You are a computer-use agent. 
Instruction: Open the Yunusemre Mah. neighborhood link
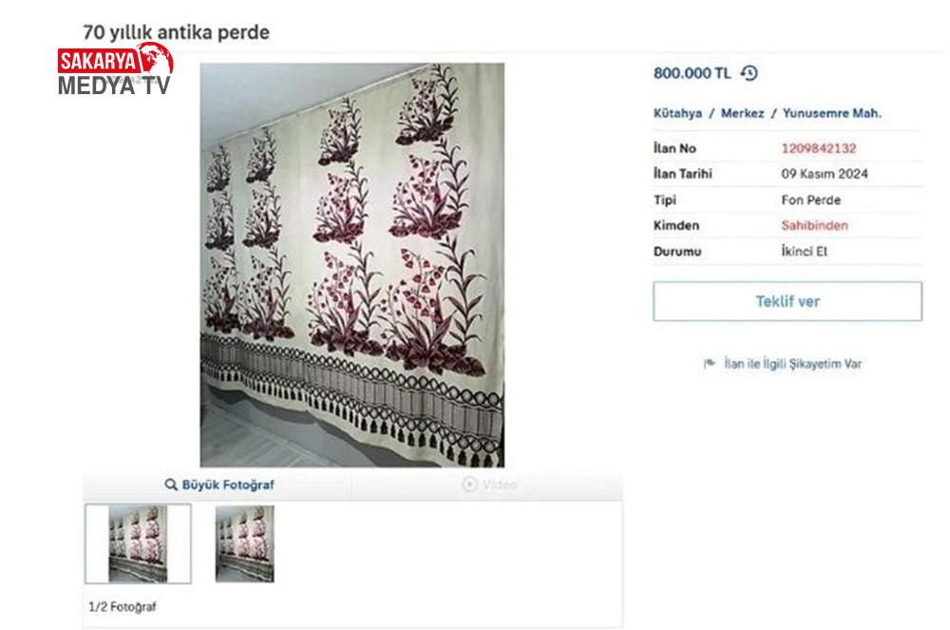(x=832, y=113)
